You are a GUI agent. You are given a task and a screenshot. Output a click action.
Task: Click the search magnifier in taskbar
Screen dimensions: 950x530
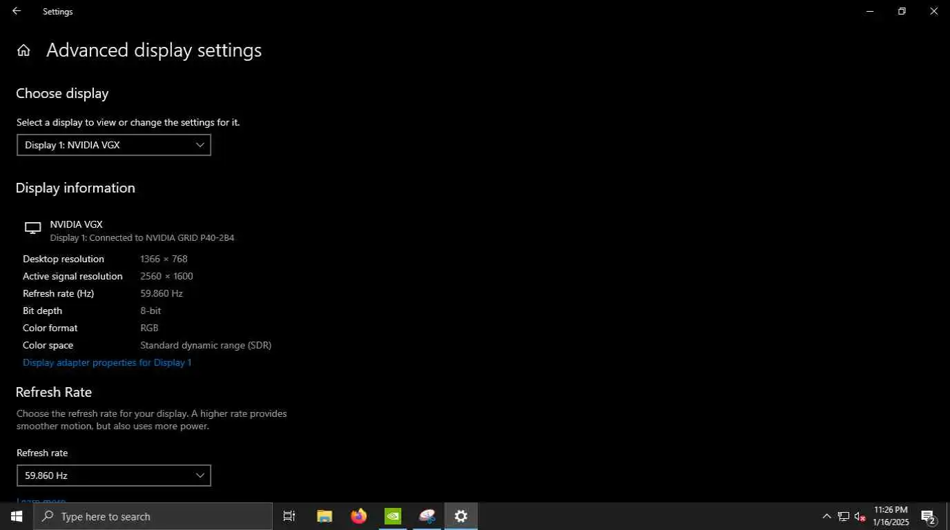pyautogui.click(x=48, y=516)
